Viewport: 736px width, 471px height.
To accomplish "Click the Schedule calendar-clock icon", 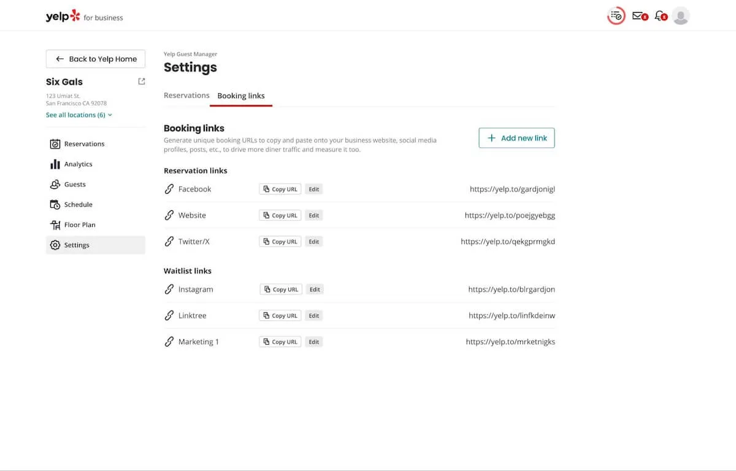I will pyautogui.click(x=55, y=205).
